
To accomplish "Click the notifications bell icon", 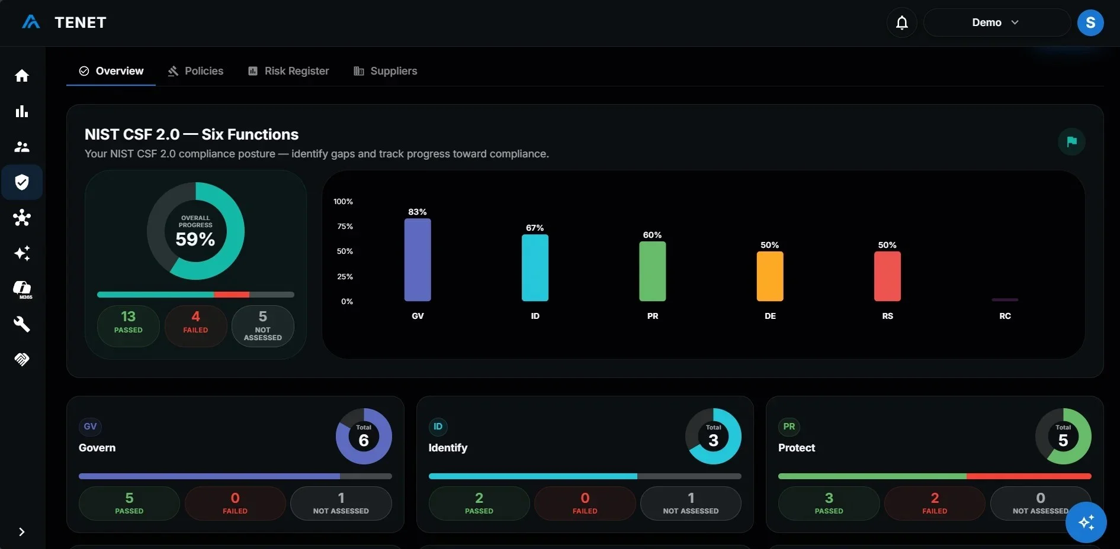I will click(x=901, y=22).
